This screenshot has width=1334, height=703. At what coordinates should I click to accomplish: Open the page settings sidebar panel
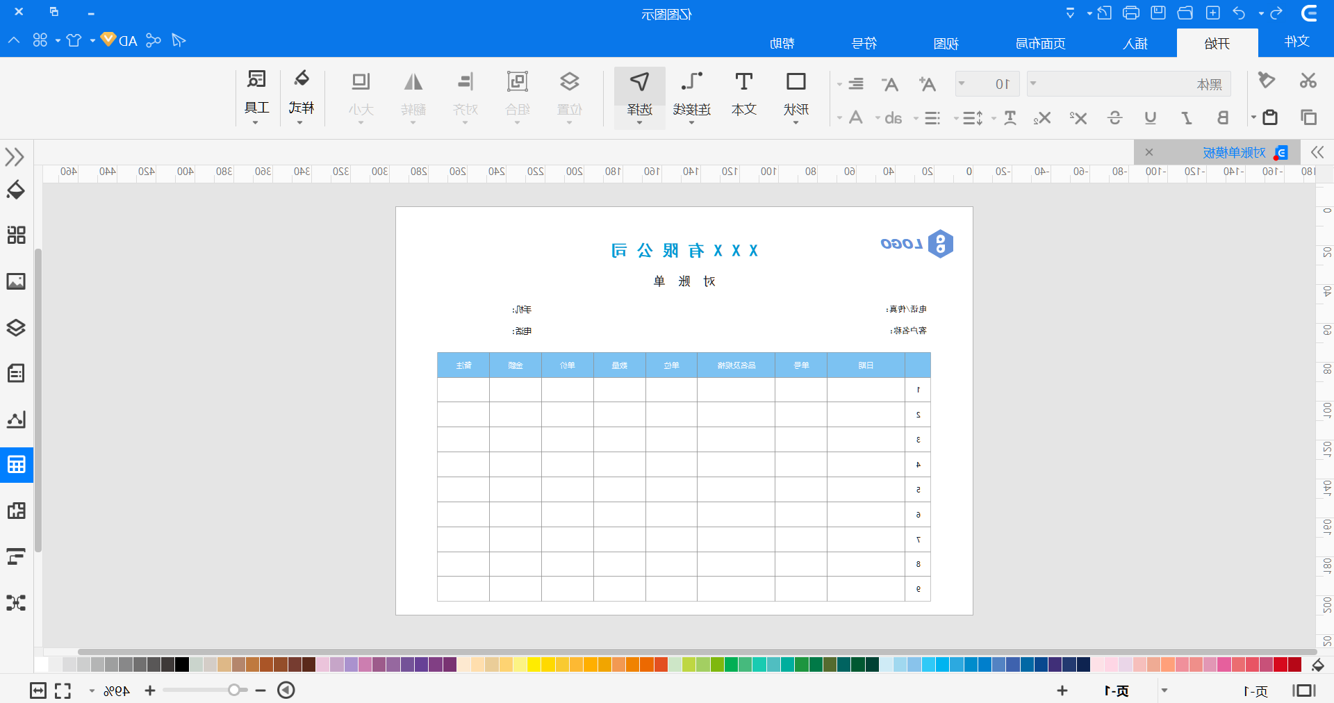(16, 373)
